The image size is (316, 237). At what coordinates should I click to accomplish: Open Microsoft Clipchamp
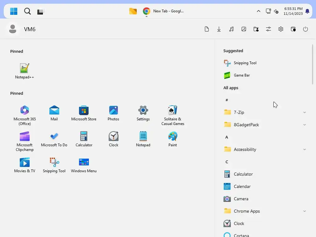25,141
